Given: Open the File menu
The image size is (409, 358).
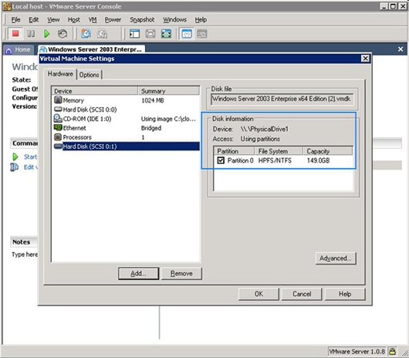Looking at the screenshot, I should [15, 20].
